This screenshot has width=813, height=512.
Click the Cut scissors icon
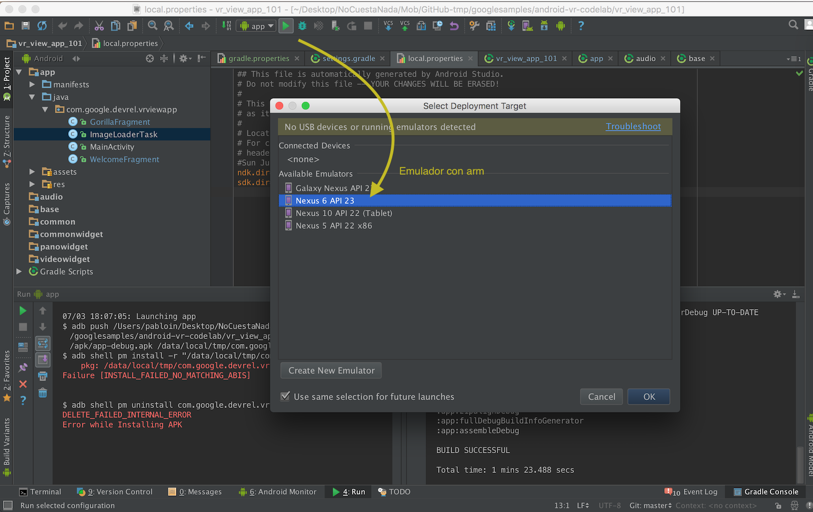(x=99, y=25)
